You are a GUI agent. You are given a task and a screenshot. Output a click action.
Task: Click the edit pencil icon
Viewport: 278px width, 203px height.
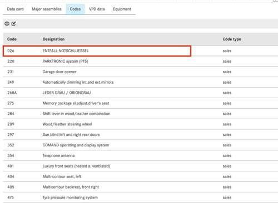click(x=14, y=24)
